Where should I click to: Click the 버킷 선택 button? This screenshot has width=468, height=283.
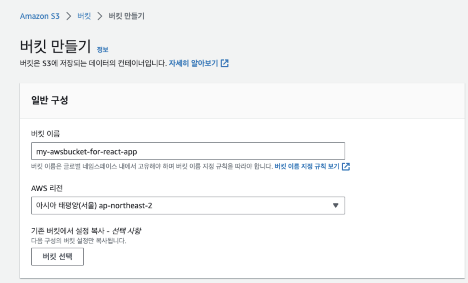coord(58,257)
